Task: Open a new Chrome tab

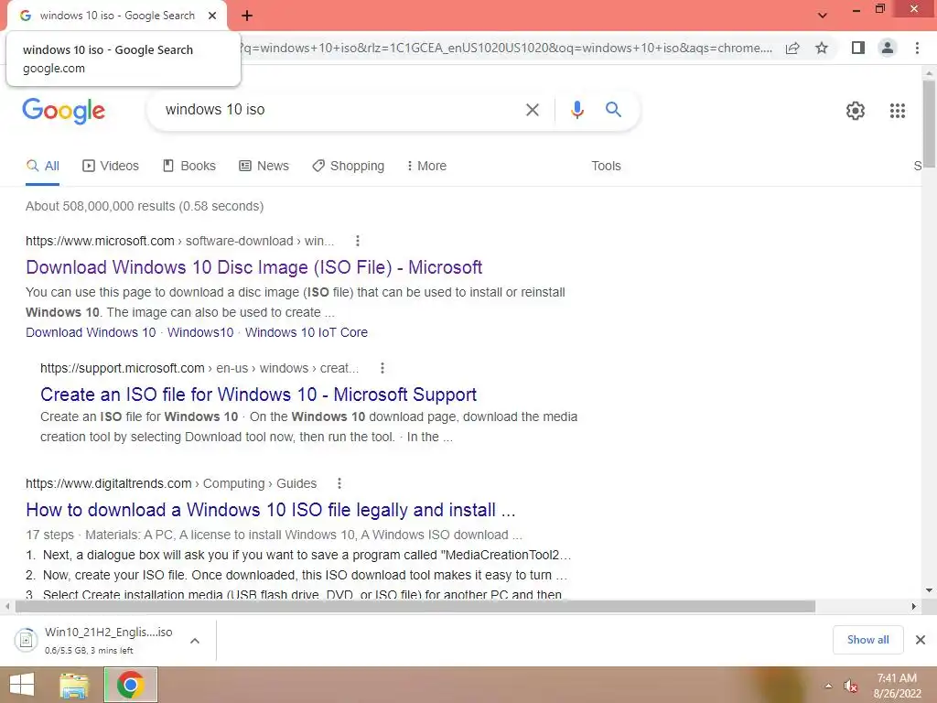Action: 247,16
